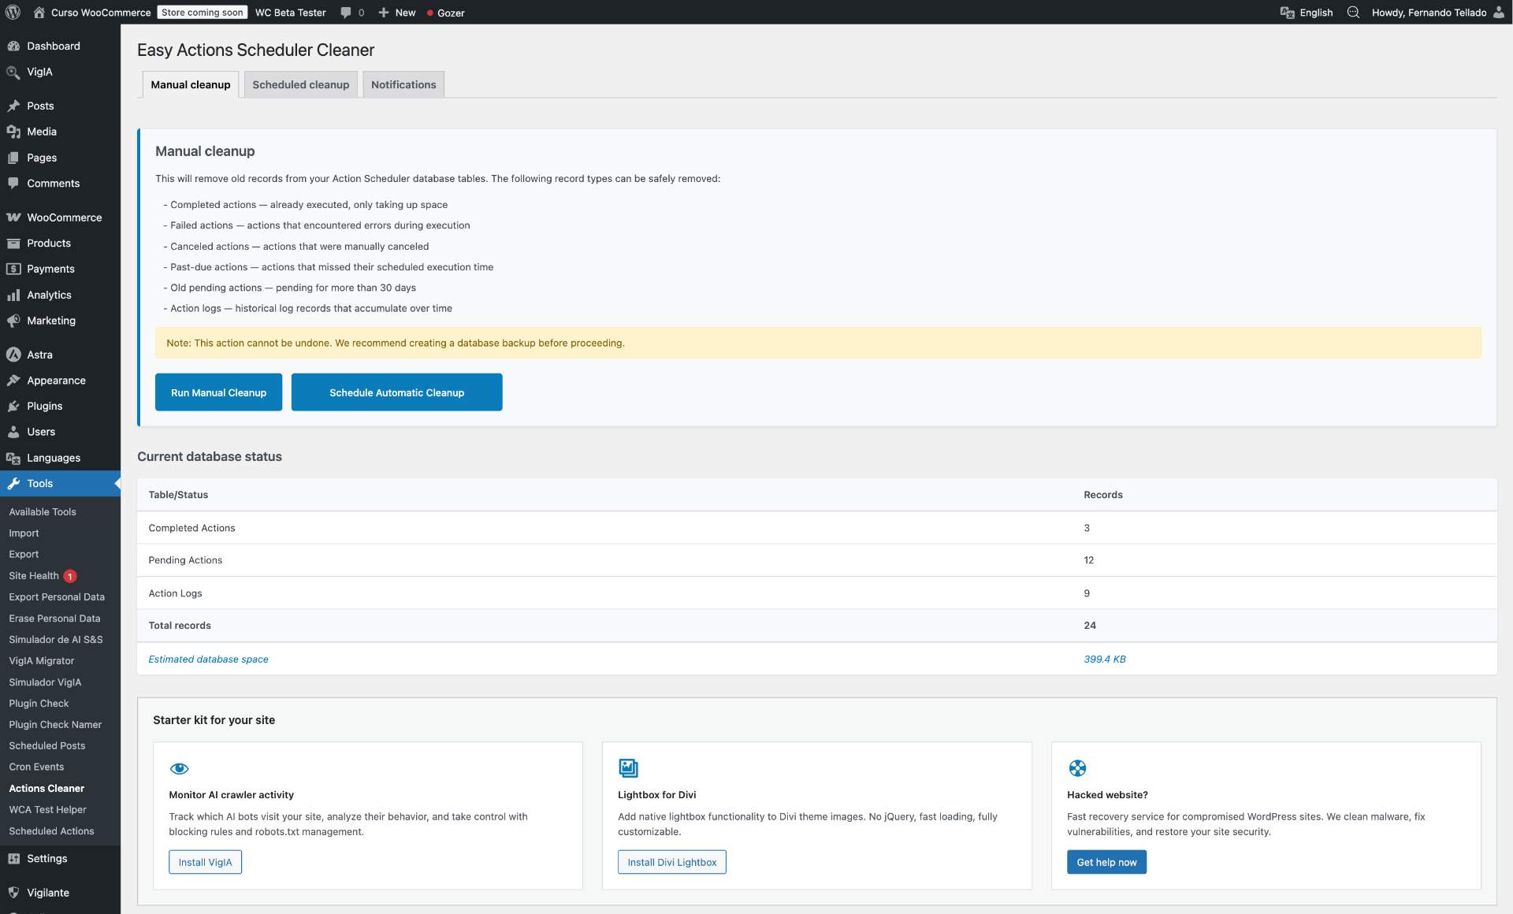Click the Plugins plug icon
This screenshot has height=914, width=1513.
[13, 407]
